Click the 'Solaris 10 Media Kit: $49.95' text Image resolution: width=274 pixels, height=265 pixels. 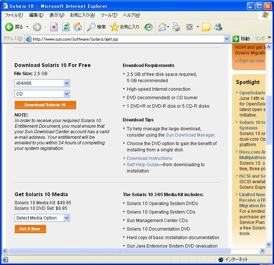click(x=43, y=202)
